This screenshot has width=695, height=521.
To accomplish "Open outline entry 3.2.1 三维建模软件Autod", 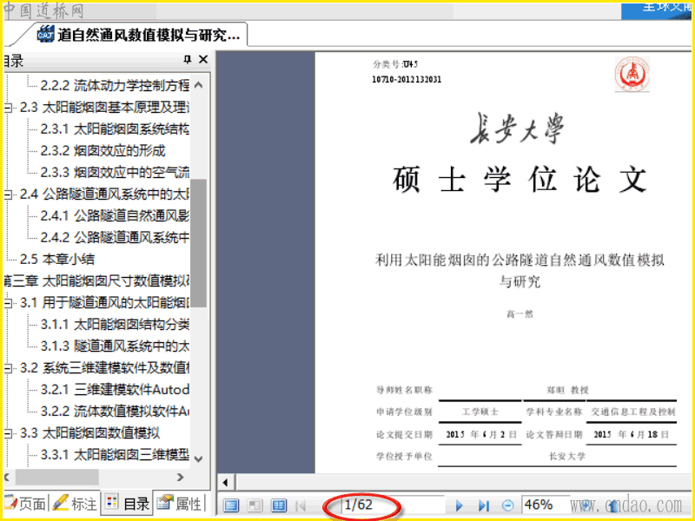I will tap(115, 389).
